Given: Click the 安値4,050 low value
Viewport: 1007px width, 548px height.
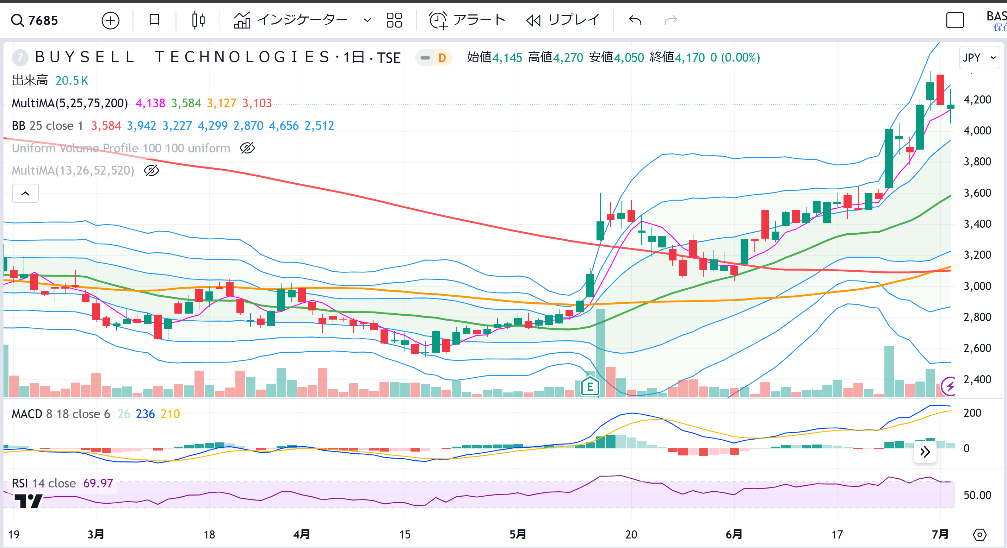Looking at the screenshot, I should pyautogui.click(x=617, y=58).
